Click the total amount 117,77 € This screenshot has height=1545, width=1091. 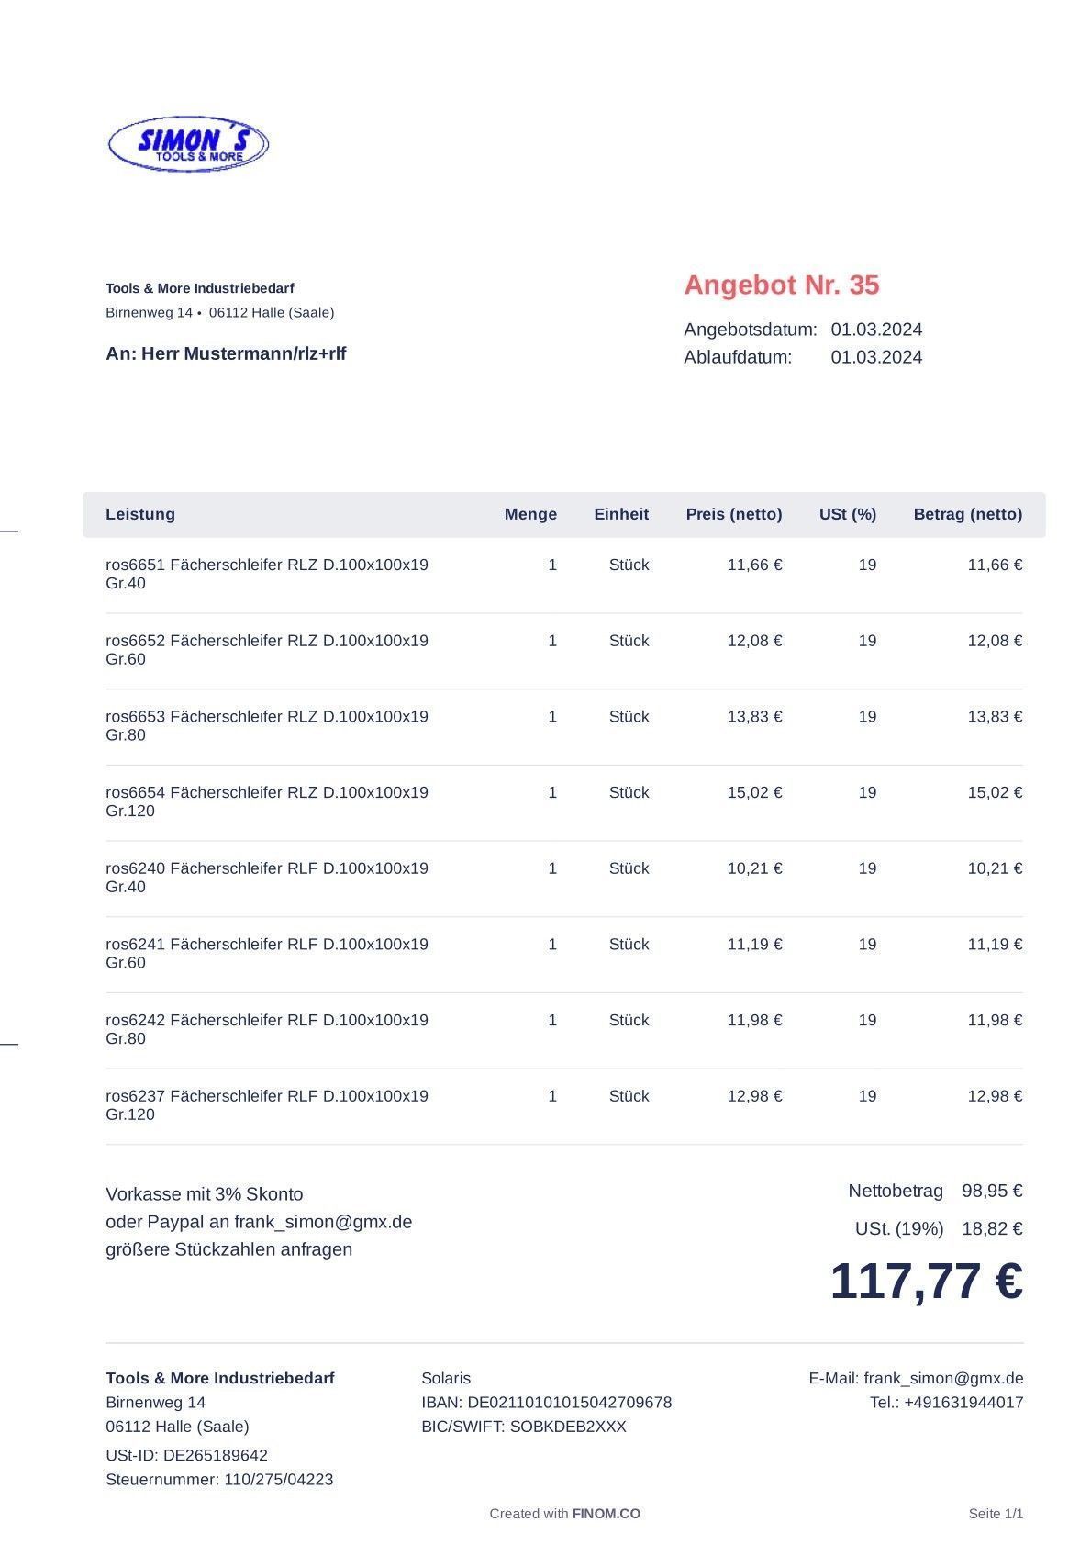click(x=926, y=1281)
